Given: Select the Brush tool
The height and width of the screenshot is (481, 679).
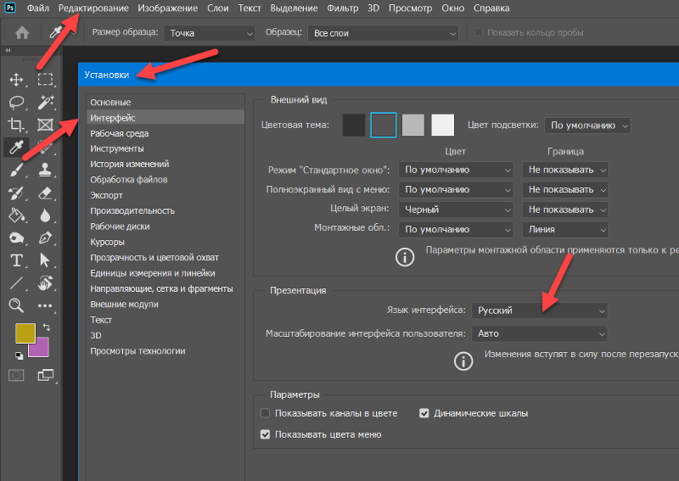Looking at the screenshot, I should [16, 171].
